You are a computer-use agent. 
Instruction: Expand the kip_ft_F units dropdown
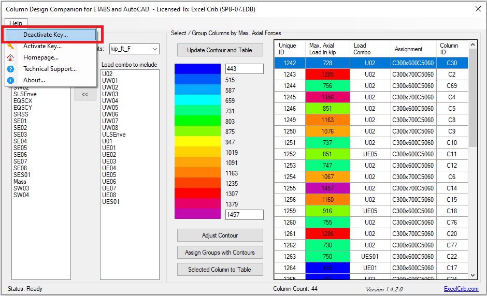(154, 49)
